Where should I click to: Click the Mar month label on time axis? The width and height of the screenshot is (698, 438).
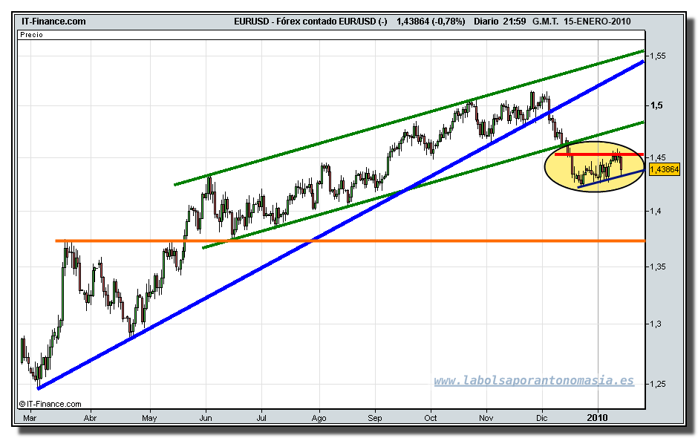click(x=30, y=418)
